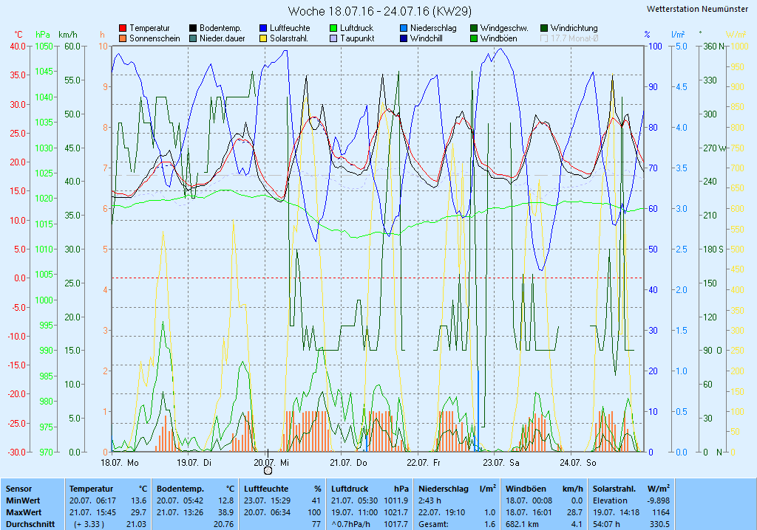Click the blue Luftfeuchte legend swatch
The height and width of the screenshot is (530, 757).
[x=263, y=29]
